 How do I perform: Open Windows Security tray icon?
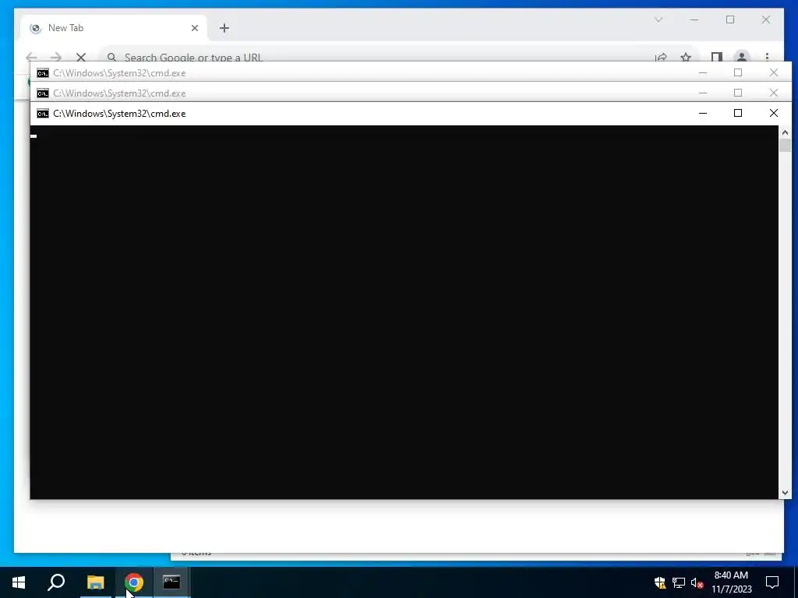[x=660, y=582]
